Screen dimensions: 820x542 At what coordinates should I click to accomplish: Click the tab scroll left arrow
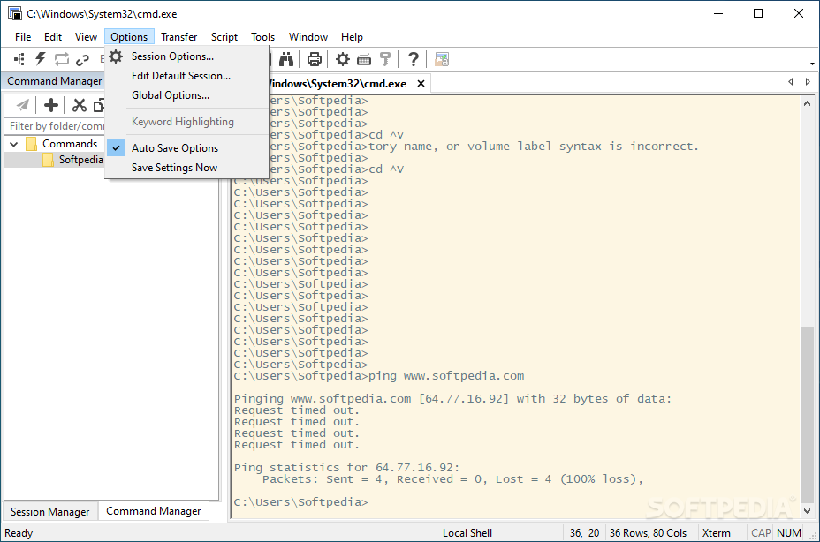[x=790, y=82]
